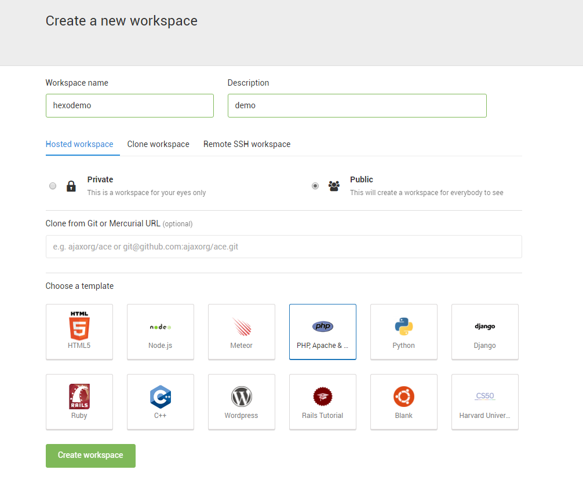Focus the Workspace name input field

point(130,106)
